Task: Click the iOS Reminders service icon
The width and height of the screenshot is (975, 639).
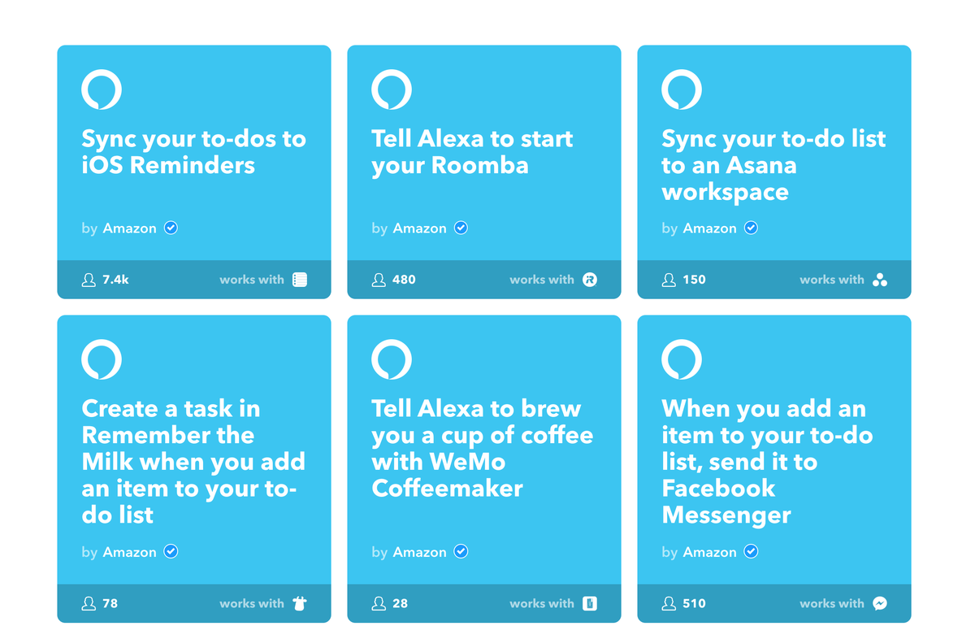Action: (300, 280)
